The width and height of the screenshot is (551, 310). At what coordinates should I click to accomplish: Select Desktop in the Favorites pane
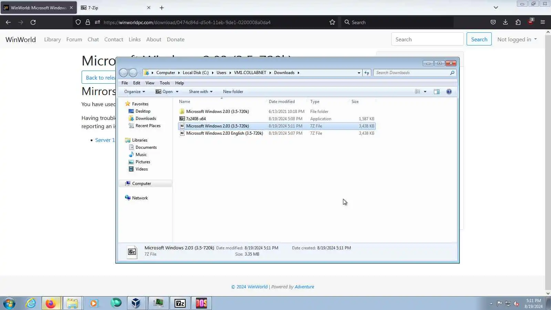[x=143, y=111]
